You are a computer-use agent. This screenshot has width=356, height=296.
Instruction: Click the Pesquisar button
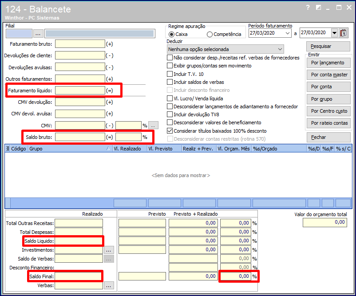(328, 46)
